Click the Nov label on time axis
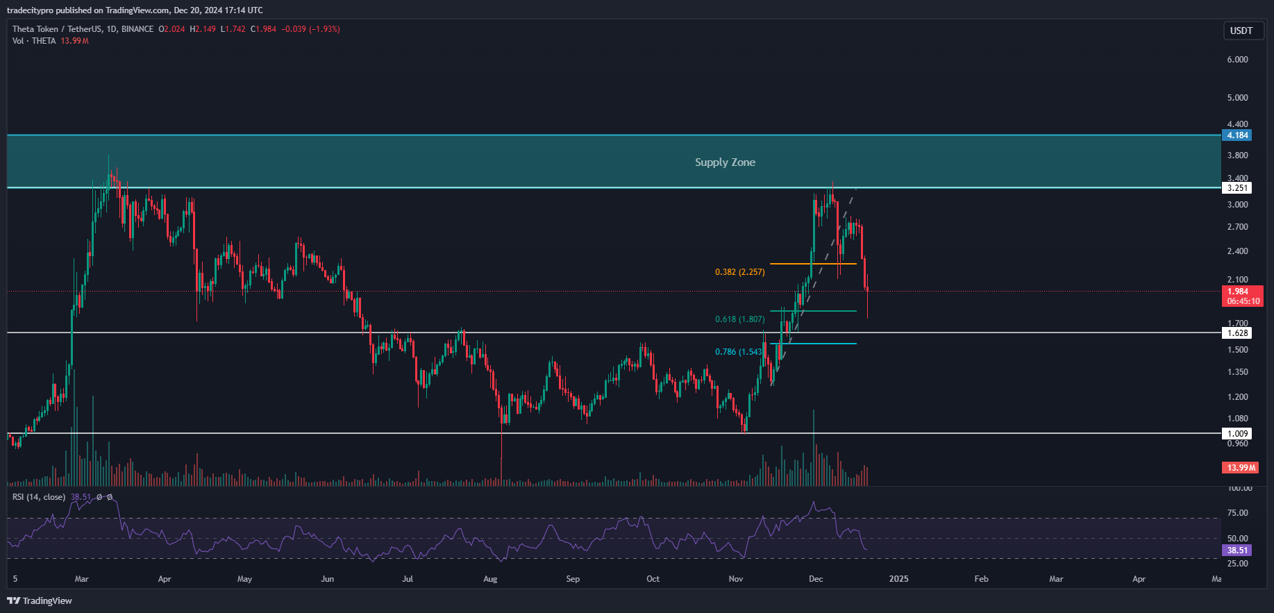The width and height of the screenshot is (1274, 613). click(x=736, y=579)
